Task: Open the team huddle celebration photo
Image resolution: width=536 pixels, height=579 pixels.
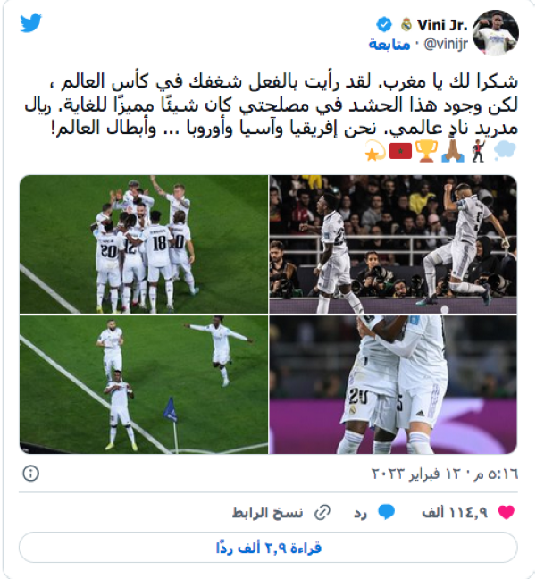Action: [144, 244]
